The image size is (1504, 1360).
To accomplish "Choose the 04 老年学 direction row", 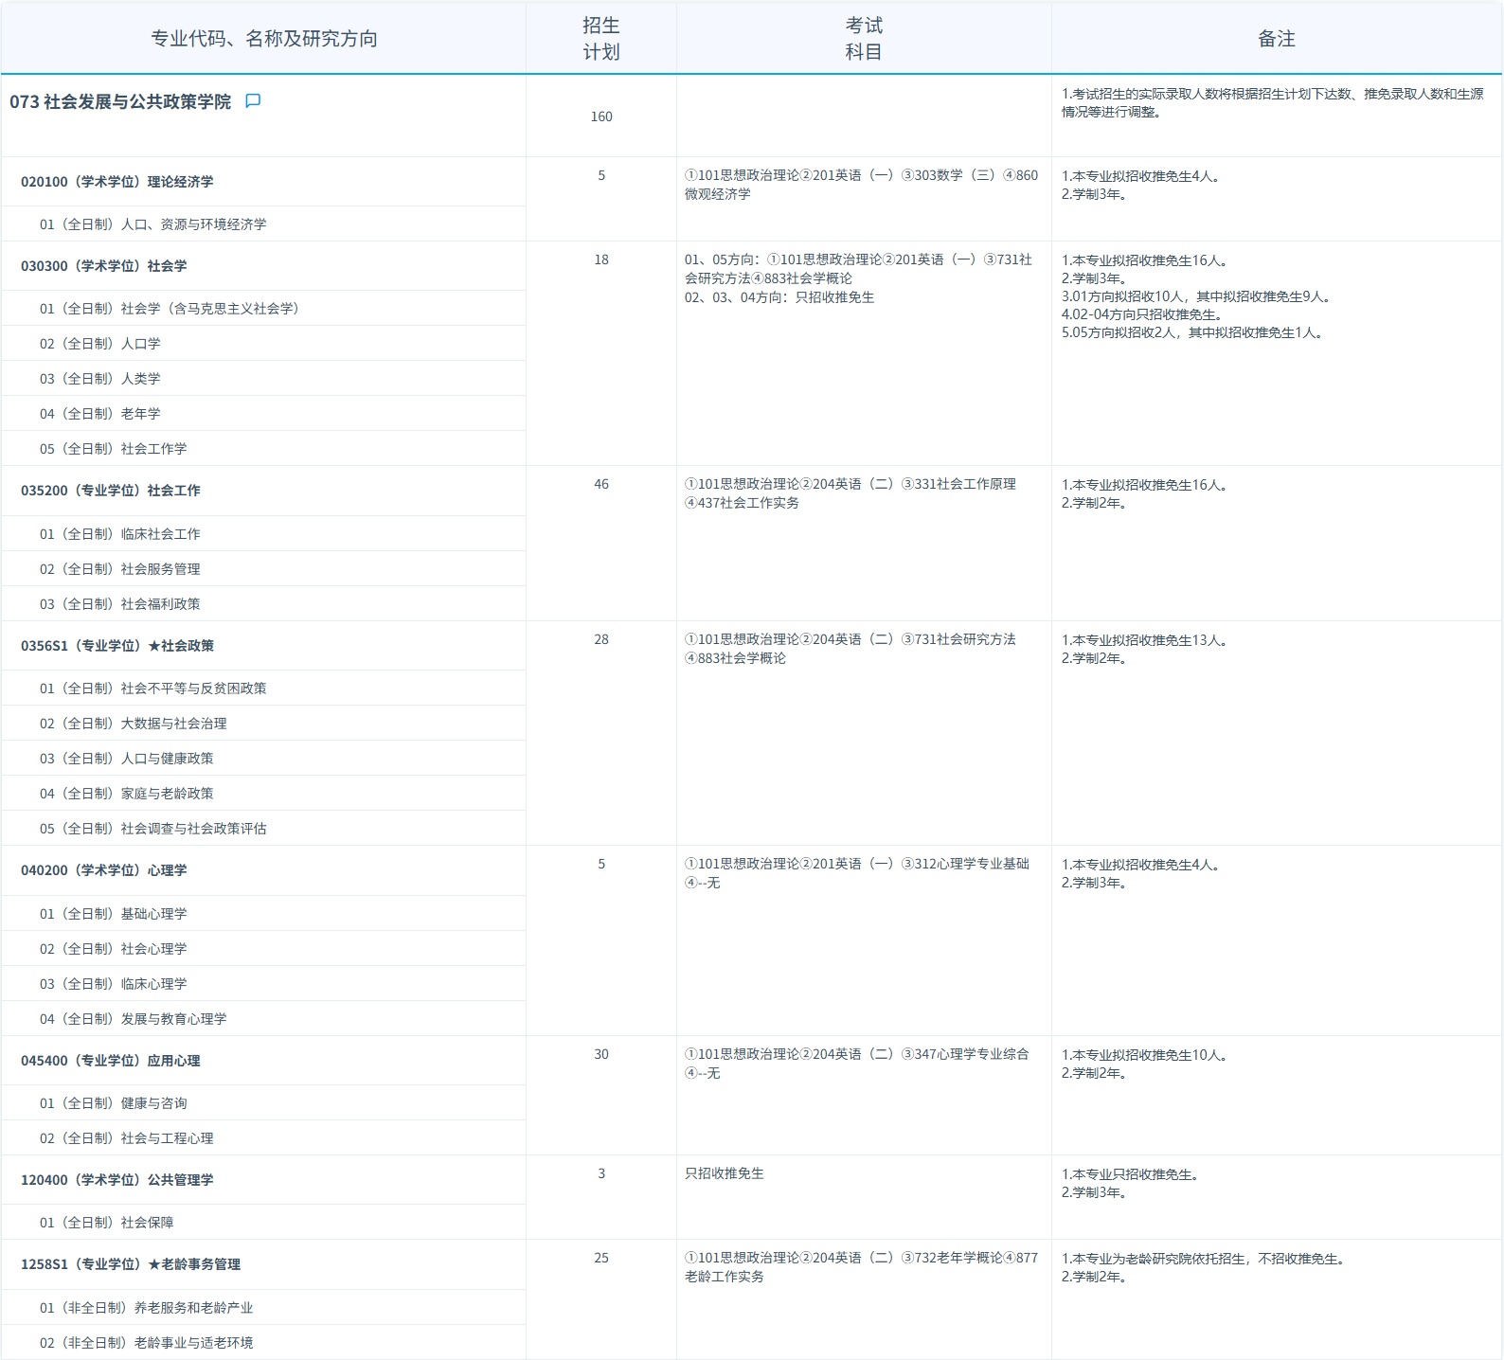I will (100, 414).
